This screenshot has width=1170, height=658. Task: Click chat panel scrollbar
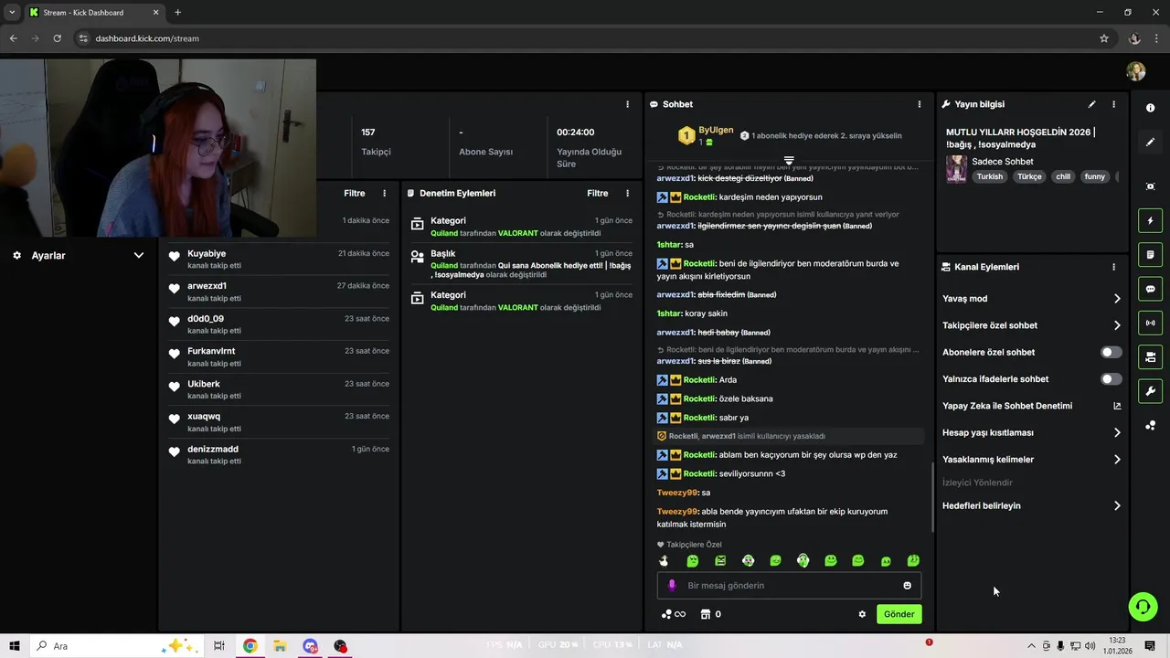coord(932,498)
